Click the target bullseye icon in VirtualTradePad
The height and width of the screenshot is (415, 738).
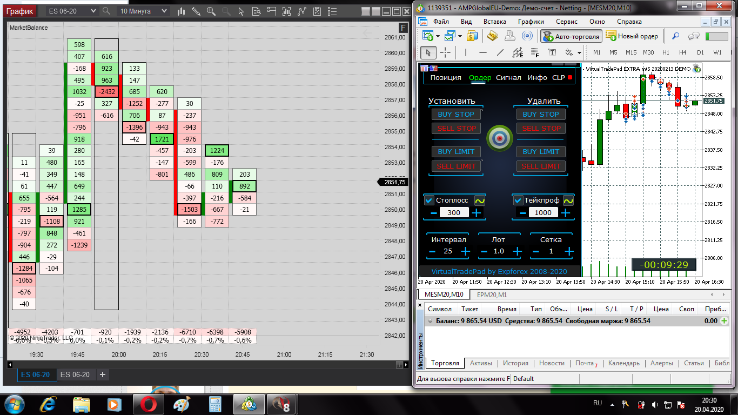(x=500, y=139)
